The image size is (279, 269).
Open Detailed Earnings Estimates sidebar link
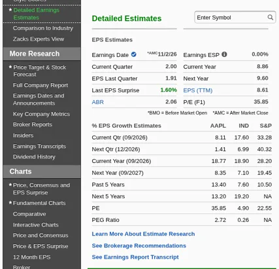click(x=36, y=14)
